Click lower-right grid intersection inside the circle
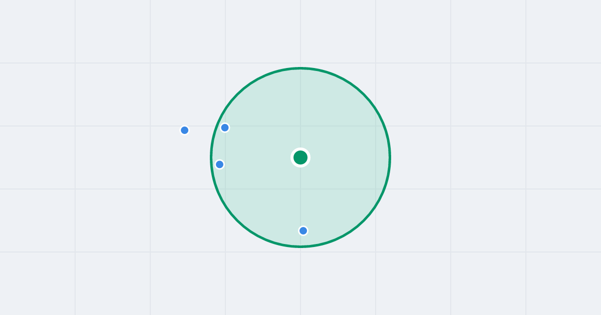 pos(376,189)
